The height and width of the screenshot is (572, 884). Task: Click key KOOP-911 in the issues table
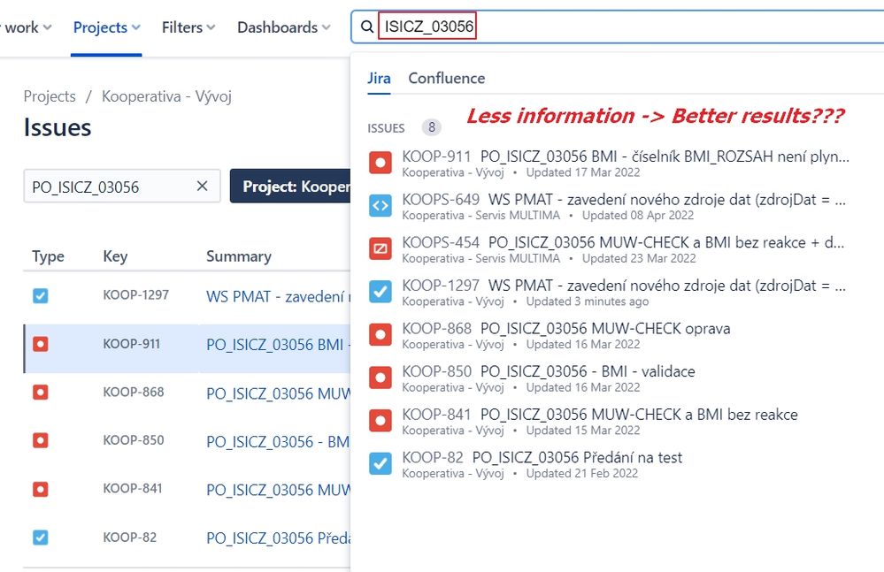click(x=131, y=343)
